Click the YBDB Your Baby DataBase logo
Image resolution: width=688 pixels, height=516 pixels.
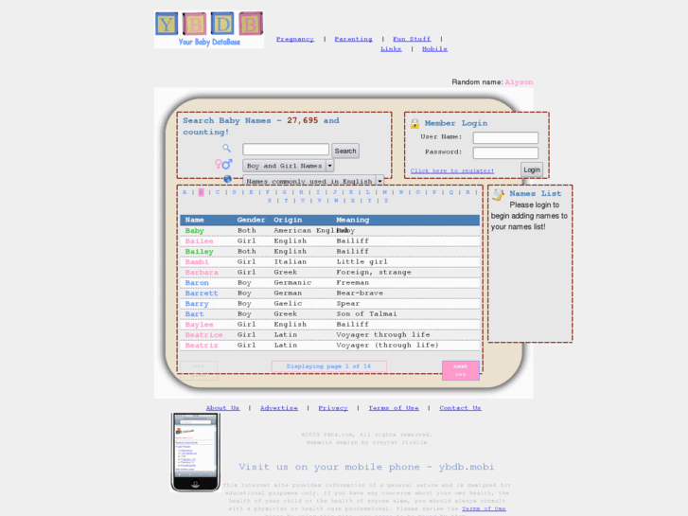click(x=209, y=29)
